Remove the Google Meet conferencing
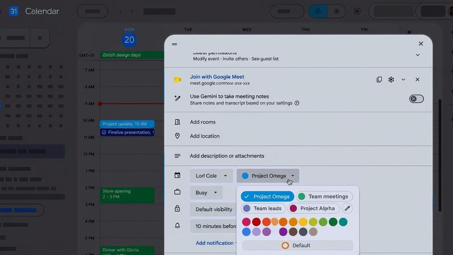This screenshot has height=255, width=453. (417, 80)
